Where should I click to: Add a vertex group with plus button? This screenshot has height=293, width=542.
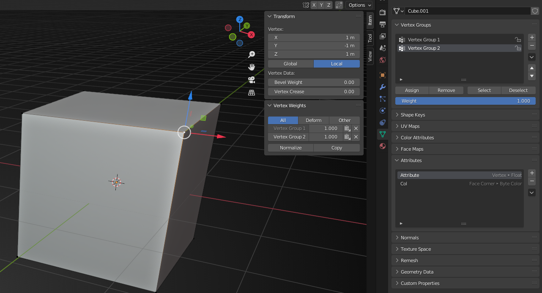532,38
